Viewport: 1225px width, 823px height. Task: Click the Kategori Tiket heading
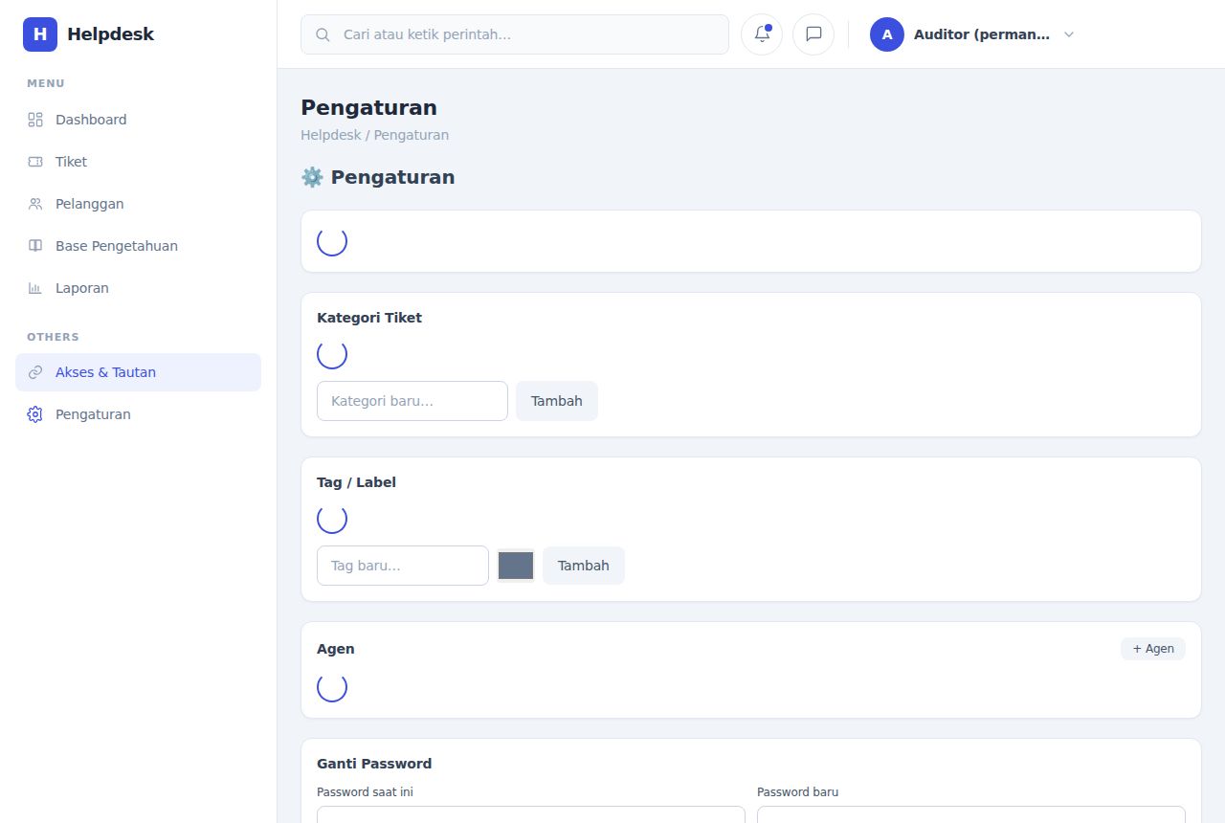coord(369,318)
